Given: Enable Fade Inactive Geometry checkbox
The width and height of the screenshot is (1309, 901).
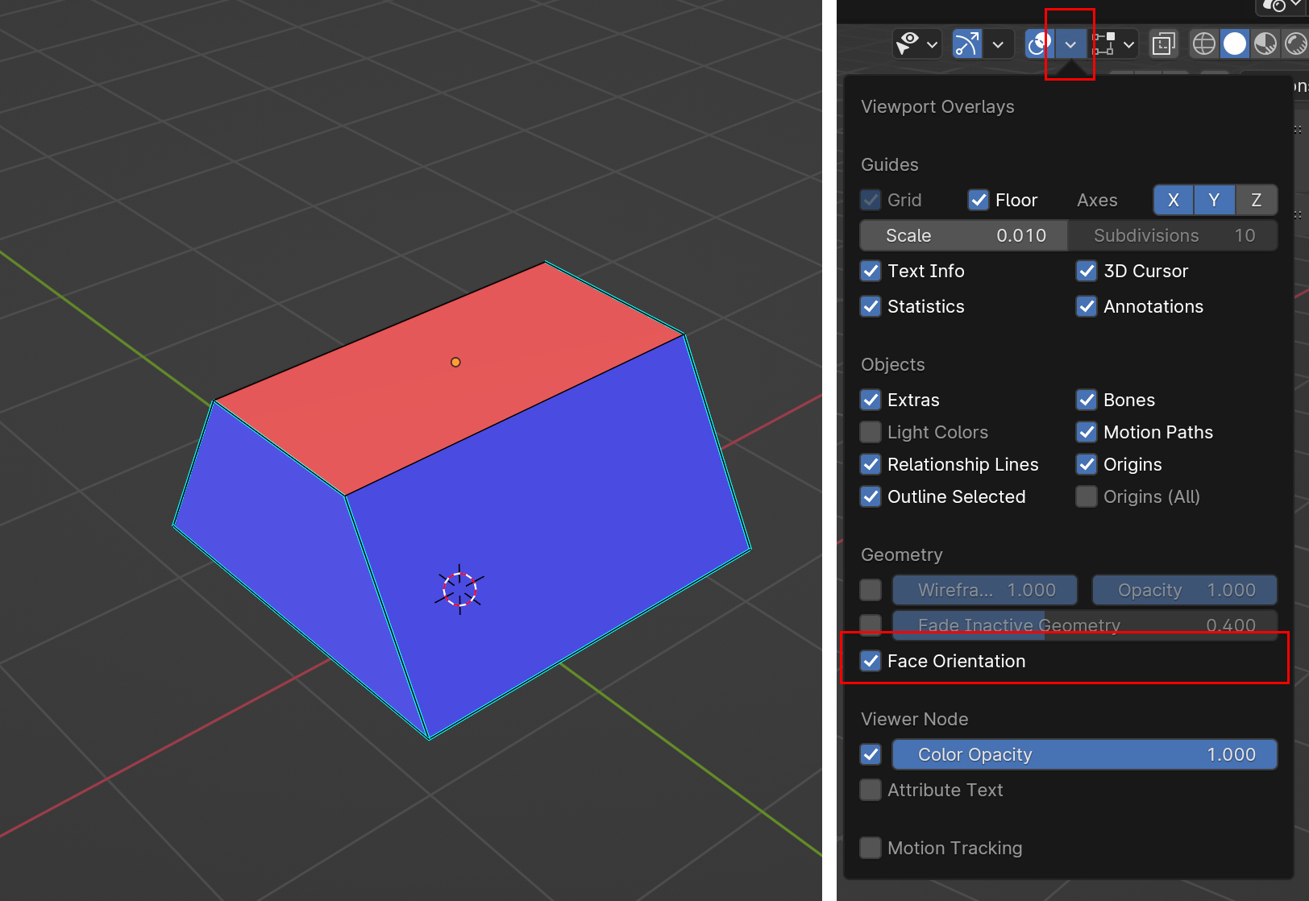Looking at the screenshot, I should (x=871, y=625).
